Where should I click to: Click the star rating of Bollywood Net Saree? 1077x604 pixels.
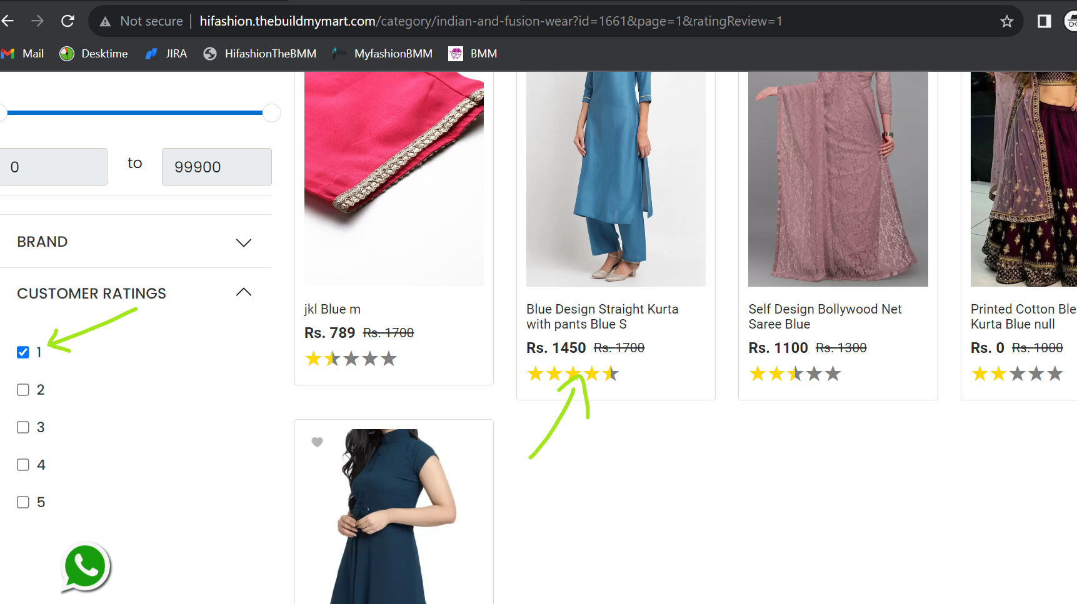[x=795, y=374]
